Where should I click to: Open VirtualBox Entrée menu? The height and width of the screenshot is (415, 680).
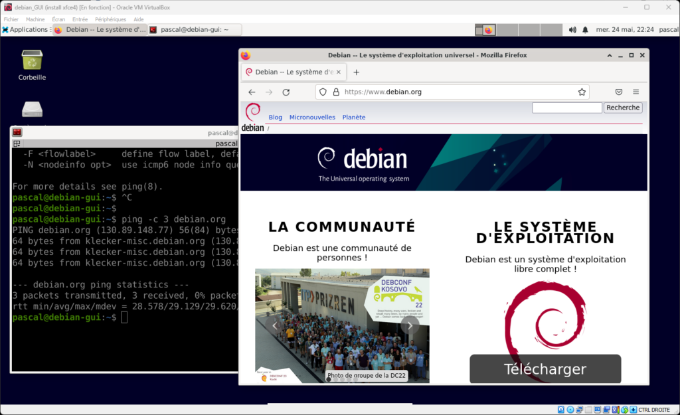click(80, 19)
